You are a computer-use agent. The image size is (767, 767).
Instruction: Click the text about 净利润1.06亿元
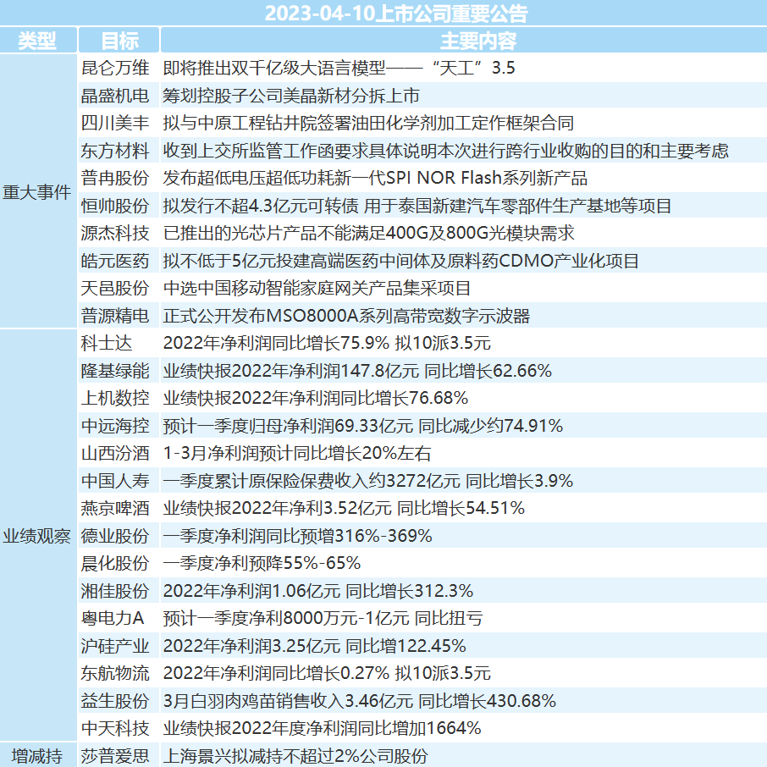pyautogui.click(x=318, y=590)
